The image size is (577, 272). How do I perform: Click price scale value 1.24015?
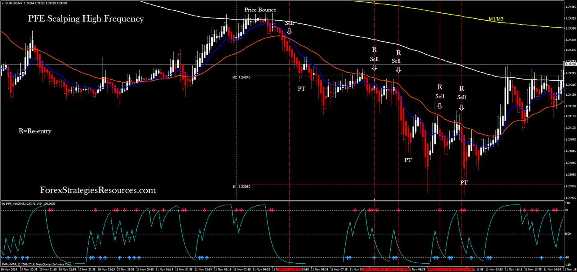pyautogui.click(x=571, y=163)
